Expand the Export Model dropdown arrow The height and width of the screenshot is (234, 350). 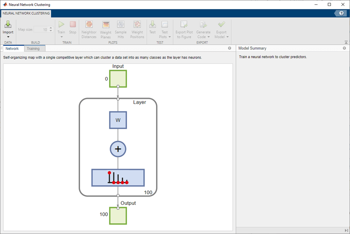(227, 37)
